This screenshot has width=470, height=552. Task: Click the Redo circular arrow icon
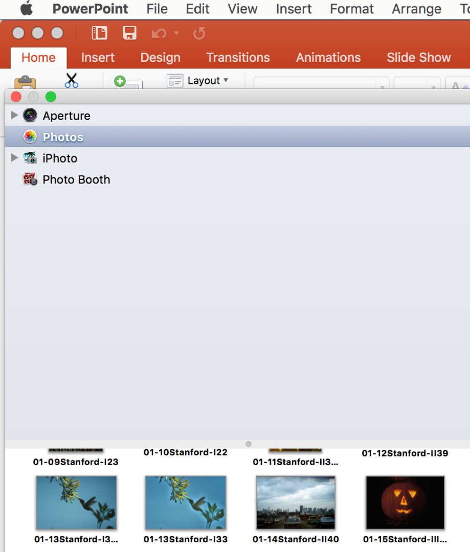[199, 33]
